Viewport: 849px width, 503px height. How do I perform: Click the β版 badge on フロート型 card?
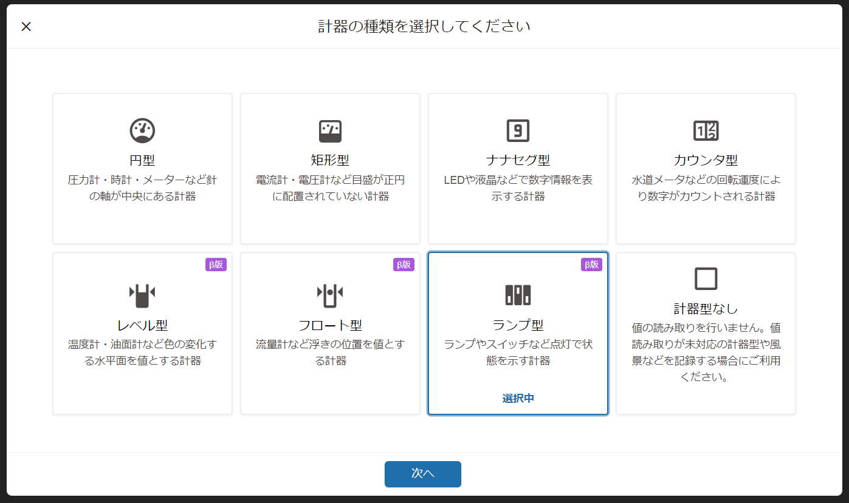pyautogui.click(x=404, y=265)
